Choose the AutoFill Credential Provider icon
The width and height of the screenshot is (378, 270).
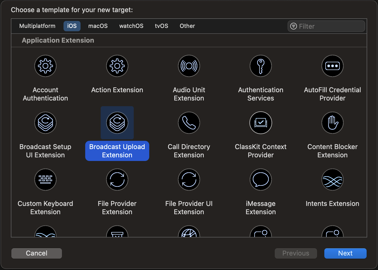point(333,66)
